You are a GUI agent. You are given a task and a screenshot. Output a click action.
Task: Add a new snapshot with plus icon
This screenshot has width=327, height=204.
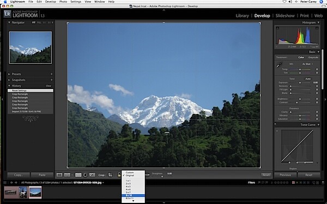click(x=52, y=80)
